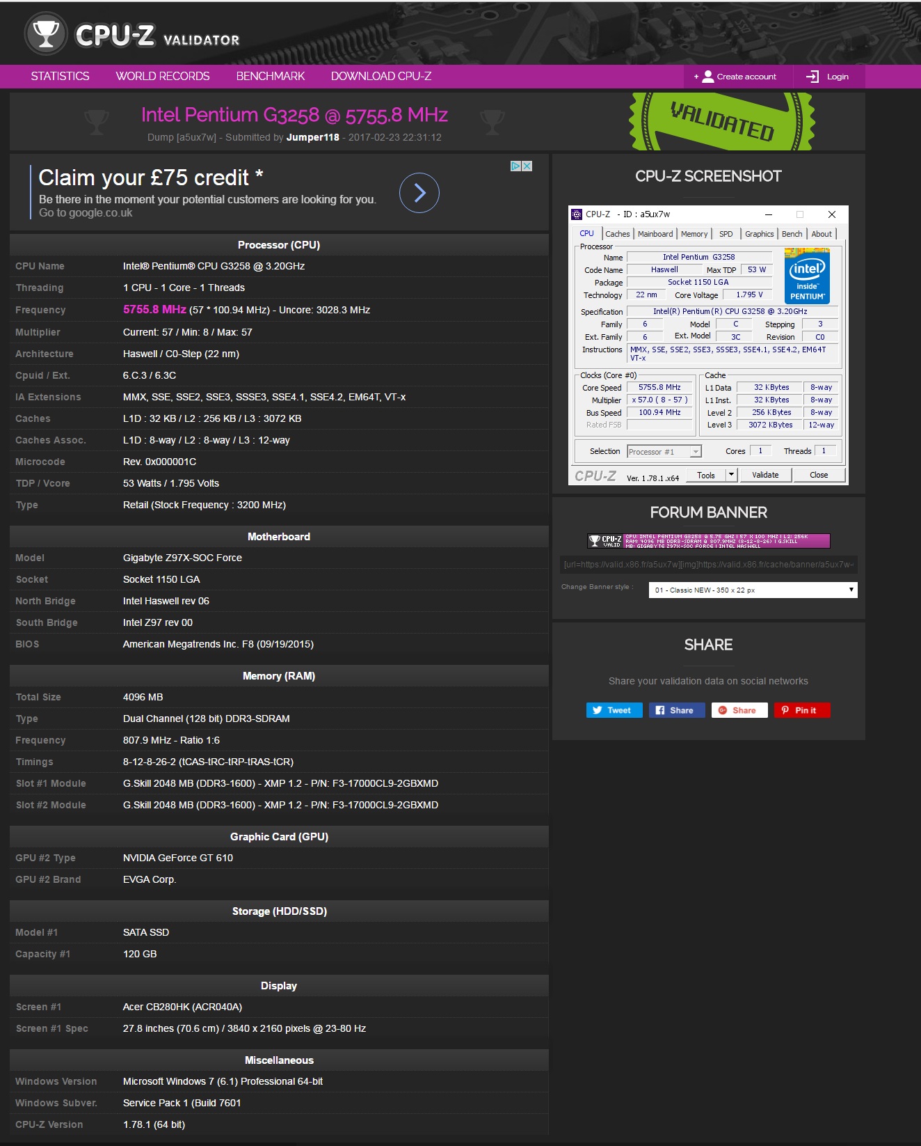Click the Pinterest Pin it button
921x1146 pixels.
802,710
